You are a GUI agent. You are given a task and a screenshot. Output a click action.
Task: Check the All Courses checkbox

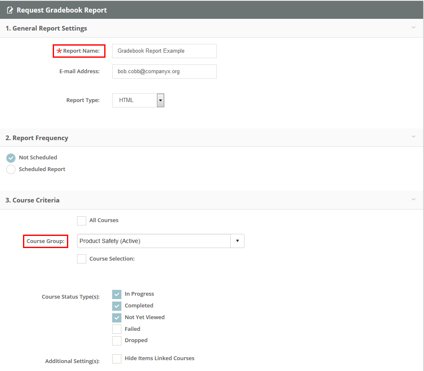82,221
